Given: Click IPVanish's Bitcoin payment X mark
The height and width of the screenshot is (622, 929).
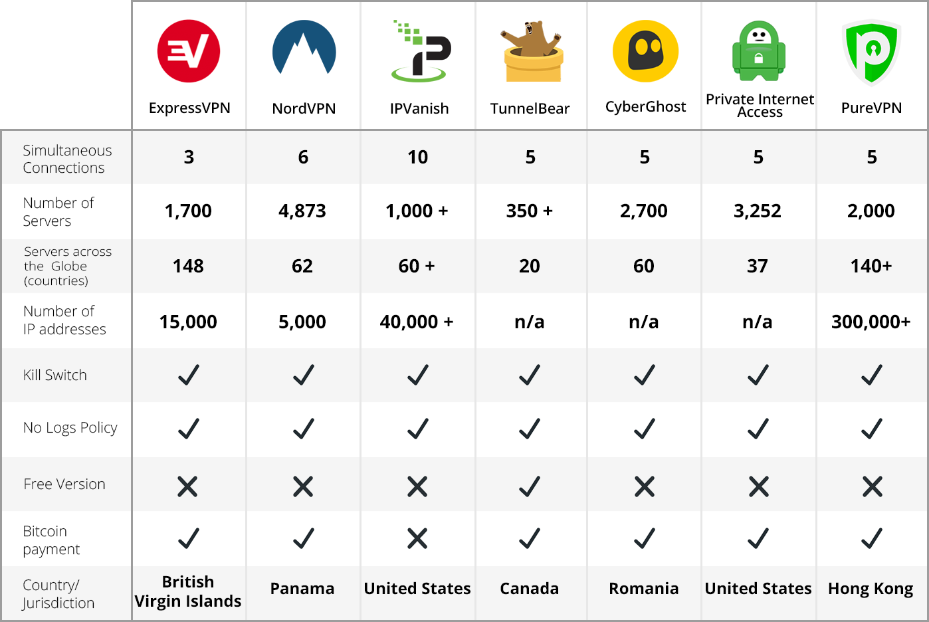Looking at the screenshot, I should pos(417,538).
